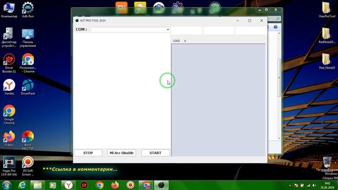Select the Driver Booster 11 desktop icon
Image resolution: width=338 pixels, height=190 pixels.
tap(9, 63)
